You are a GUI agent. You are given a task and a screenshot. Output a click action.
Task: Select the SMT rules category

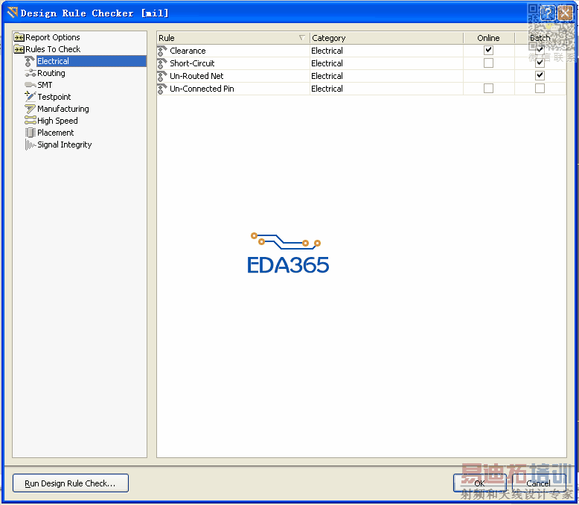click(45, 85)
